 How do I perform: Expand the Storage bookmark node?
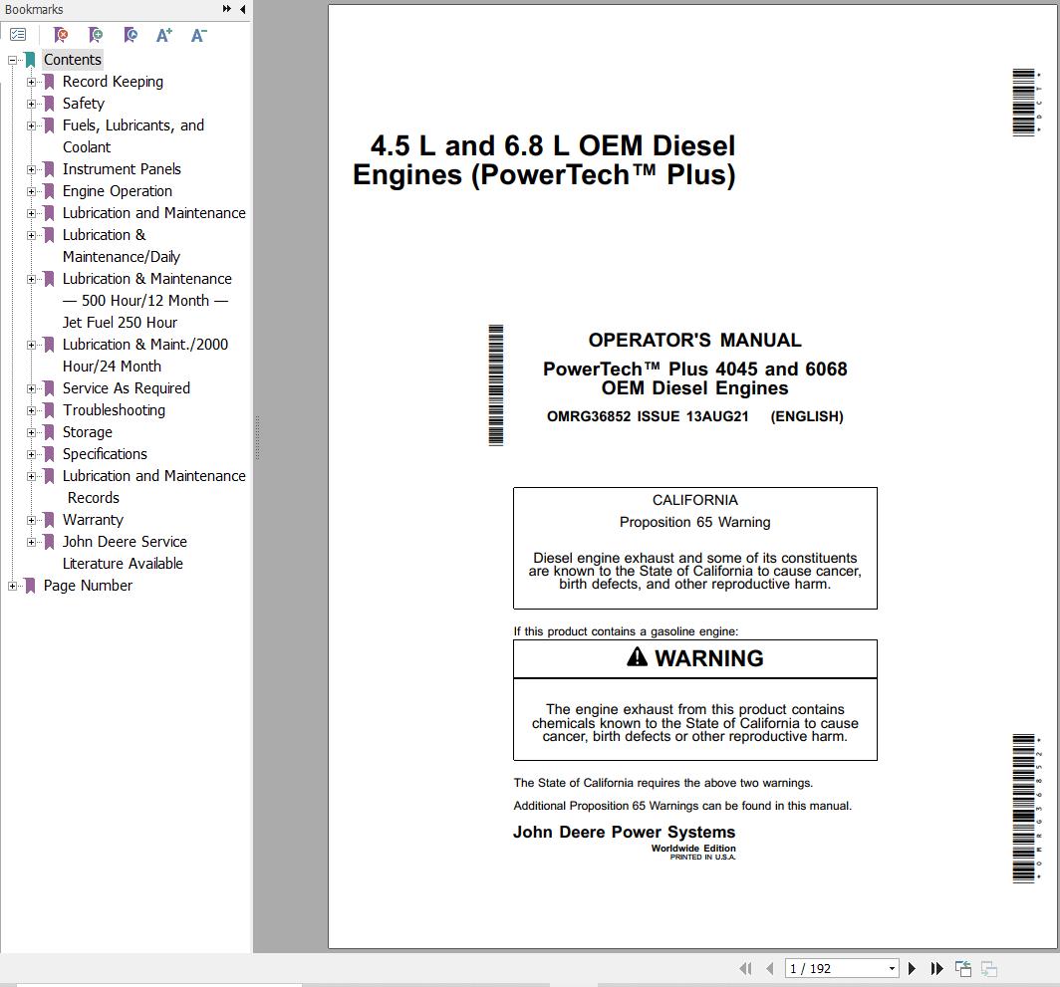31,432
